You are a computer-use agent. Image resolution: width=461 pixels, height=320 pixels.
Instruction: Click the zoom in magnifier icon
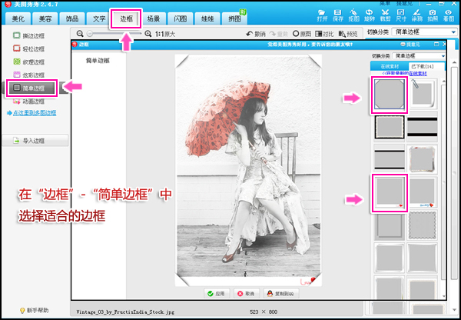[148, 34]
